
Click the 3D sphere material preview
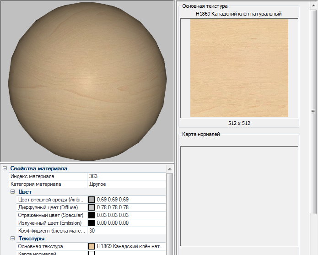87,81
